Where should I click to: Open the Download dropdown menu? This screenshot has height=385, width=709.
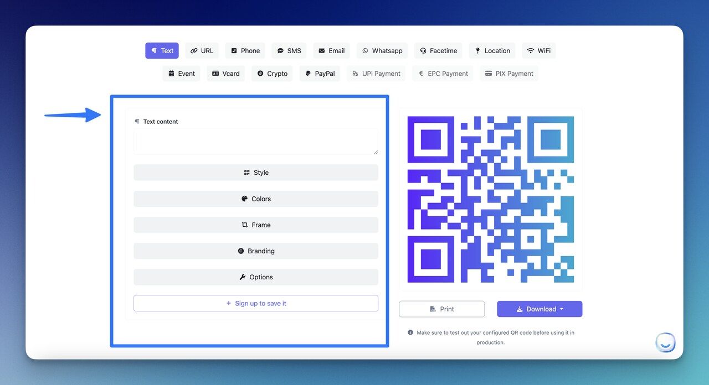pyautogui.click(x=540, y=309)
